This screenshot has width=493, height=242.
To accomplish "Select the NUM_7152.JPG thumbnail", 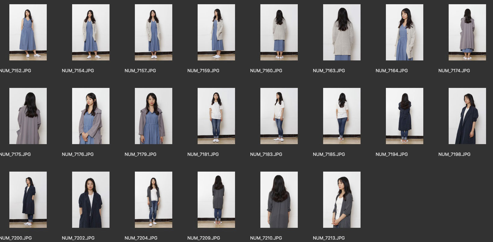I will [28, 32].
